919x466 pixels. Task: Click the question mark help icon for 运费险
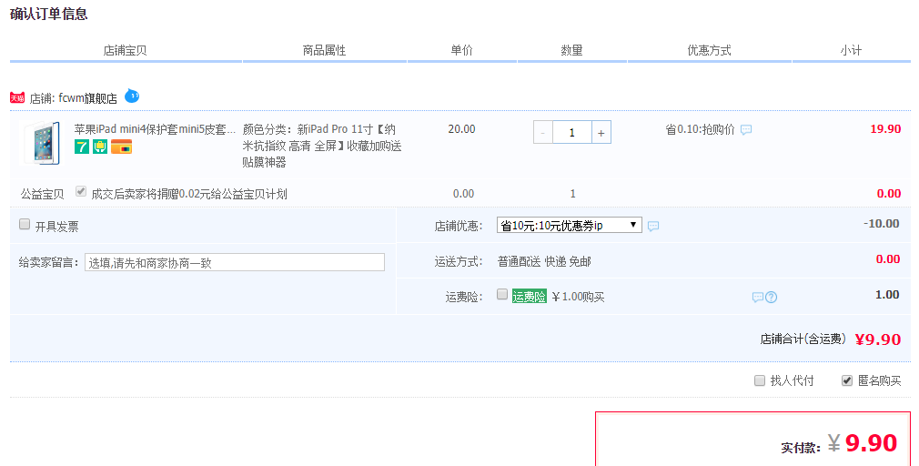[771, 297]
